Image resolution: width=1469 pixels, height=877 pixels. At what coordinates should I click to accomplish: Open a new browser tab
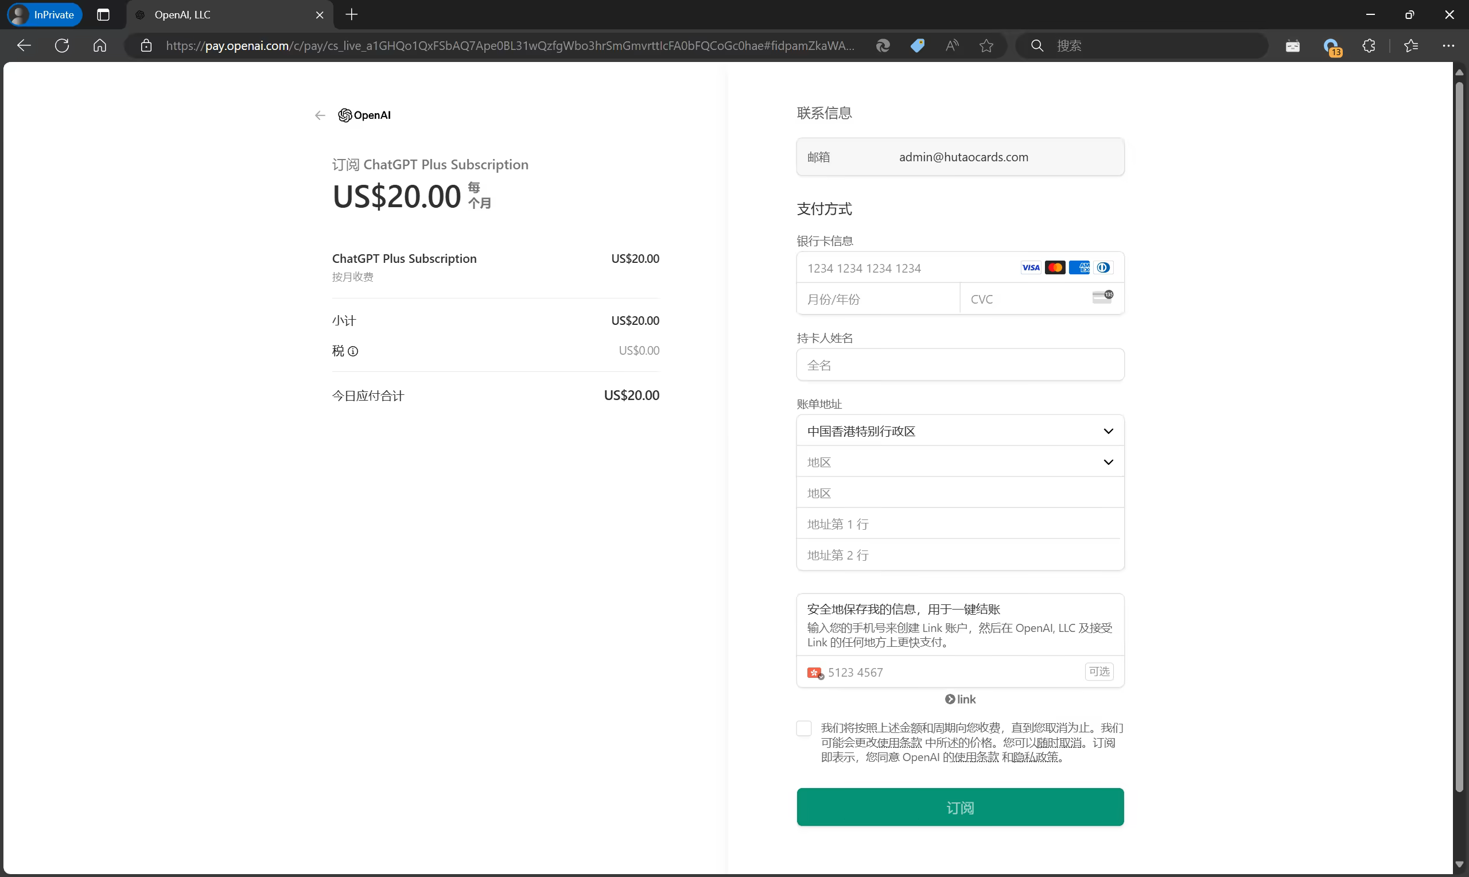tap(351, 15)
